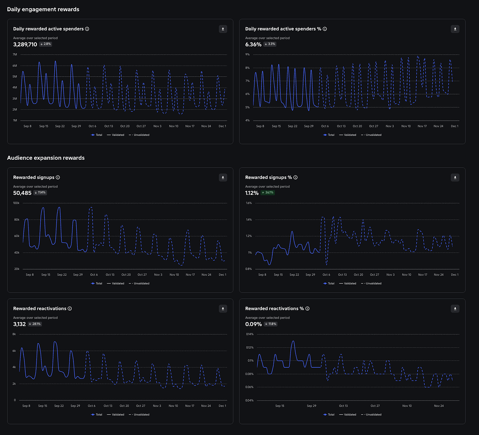This screenshot has width=479, height=435.
Task: Download the Rewarded reactivations % chart data
Action: 455,309
